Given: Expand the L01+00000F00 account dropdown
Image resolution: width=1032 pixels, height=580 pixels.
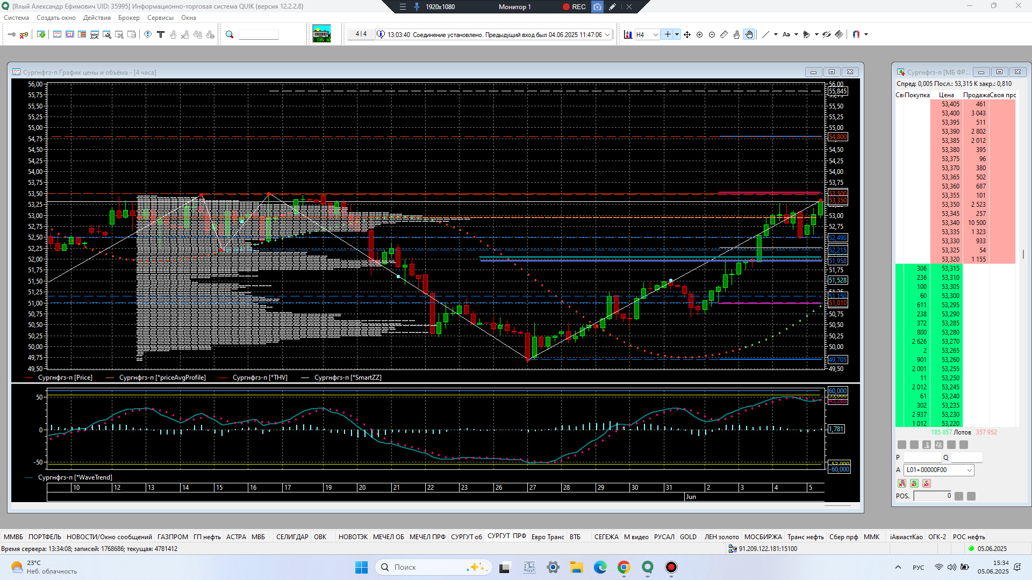Looking at the screenshot, I should point(969,470).
